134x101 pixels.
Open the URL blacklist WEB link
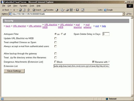coord(50,26)
